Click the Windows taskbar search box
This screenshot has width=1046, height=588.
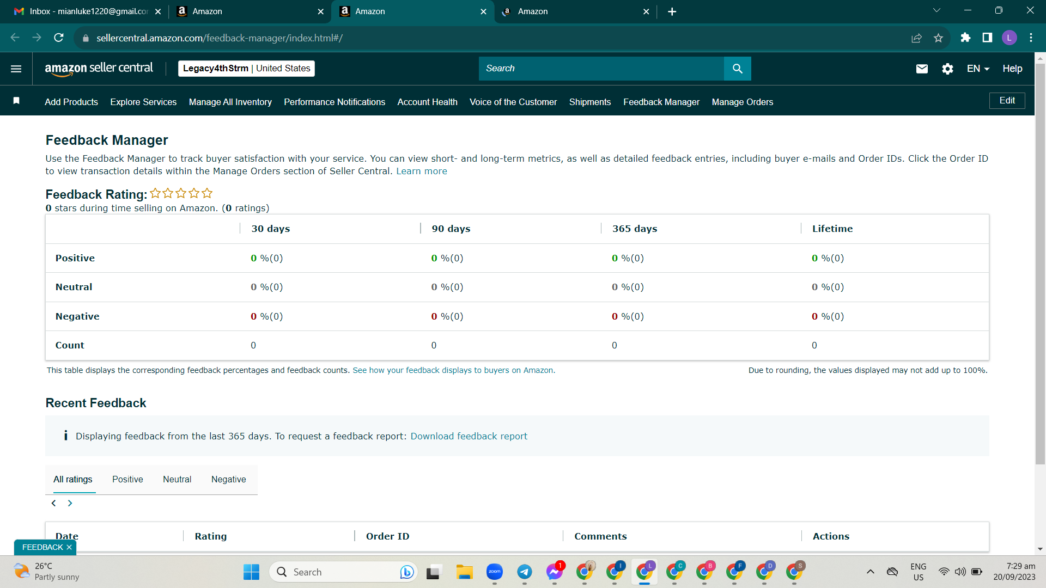pyautogui.click(x=343, y=572)
